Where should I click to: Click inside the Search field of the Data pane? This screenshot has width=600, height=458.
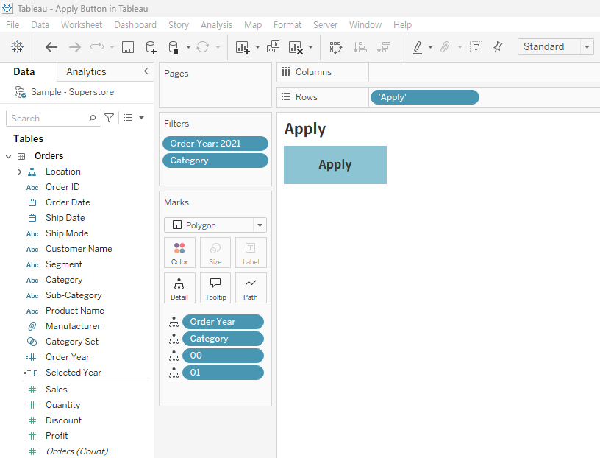click(48, 118)
